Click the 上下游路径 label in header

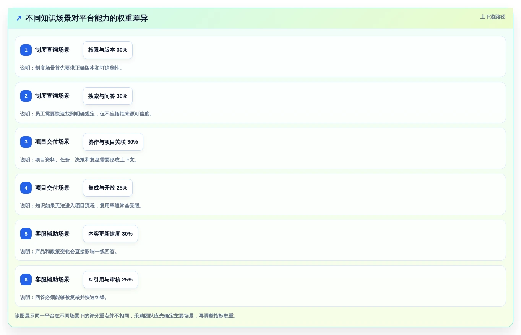tap(493, 17)
